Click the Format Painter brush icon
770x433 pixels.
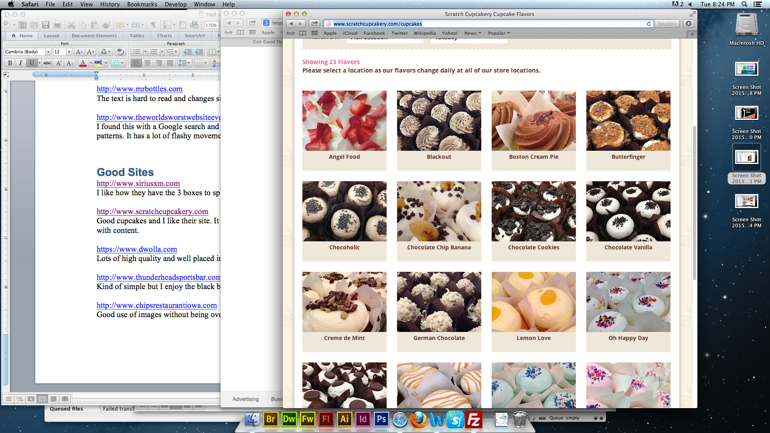tap(106, 25)
